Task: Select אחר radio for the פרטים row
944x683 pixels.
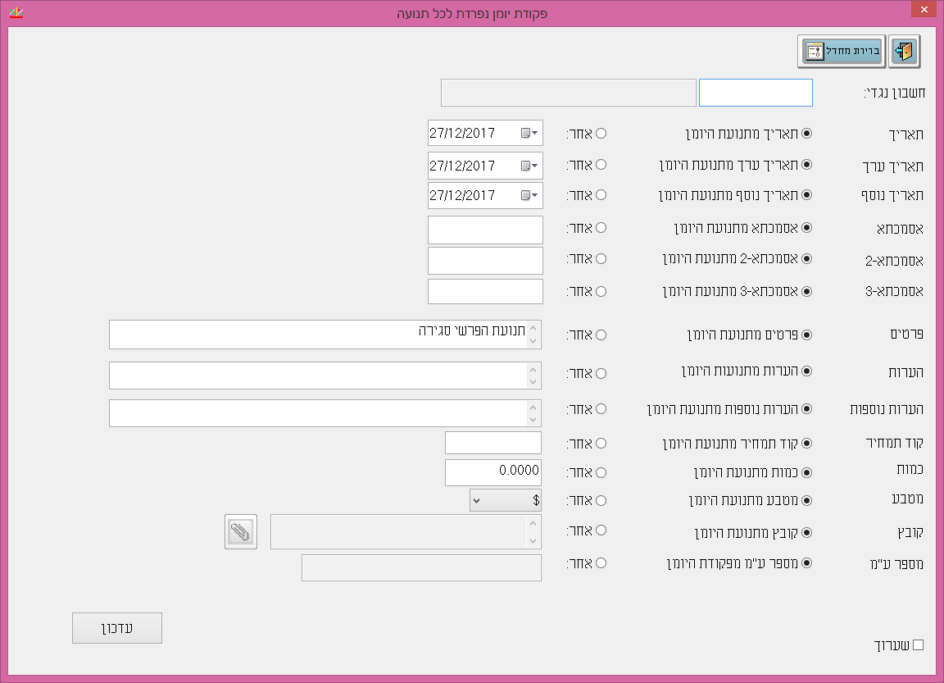Action: (601, 335)
